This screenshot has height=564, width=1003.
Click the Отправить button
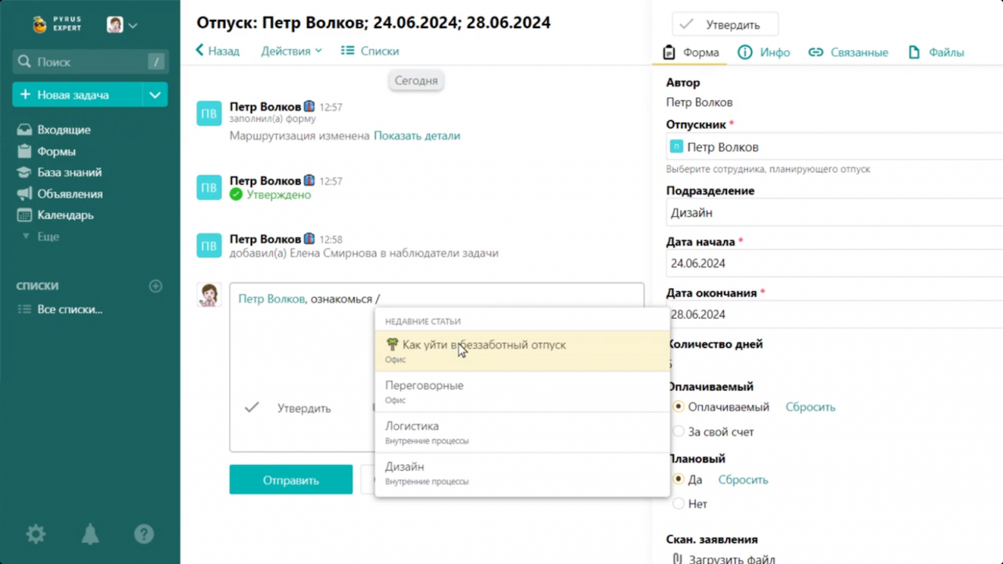(291, 480)
